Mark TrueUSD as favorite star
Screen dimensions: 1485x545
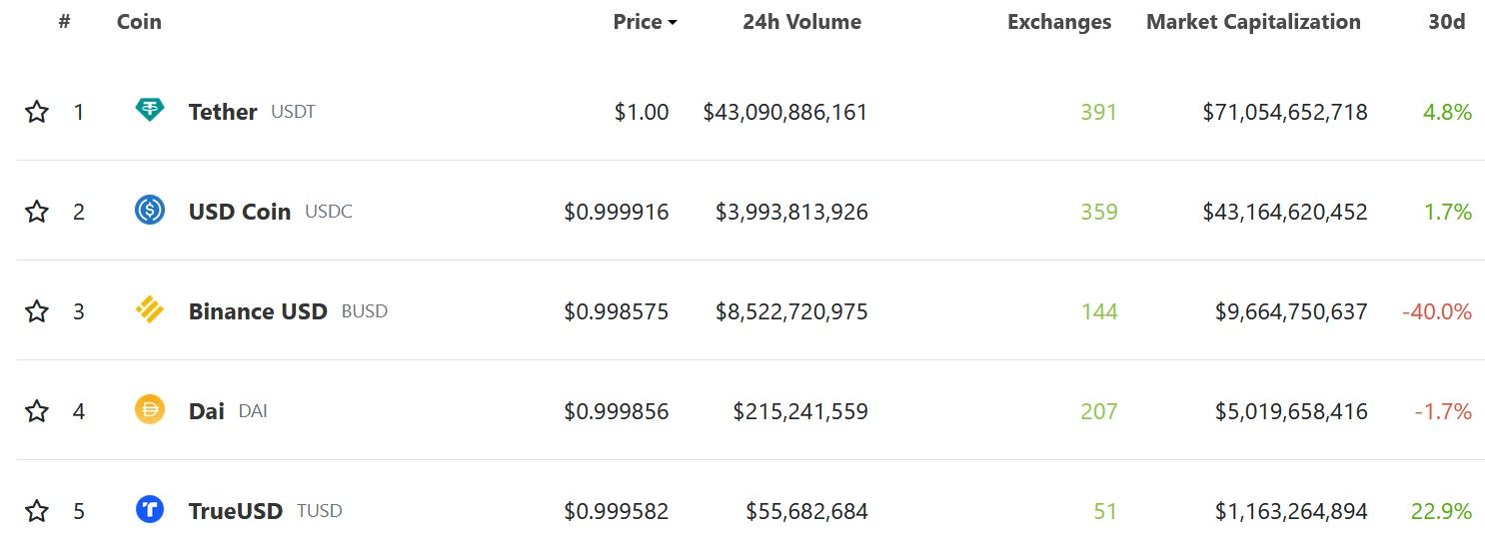(37, 510)
